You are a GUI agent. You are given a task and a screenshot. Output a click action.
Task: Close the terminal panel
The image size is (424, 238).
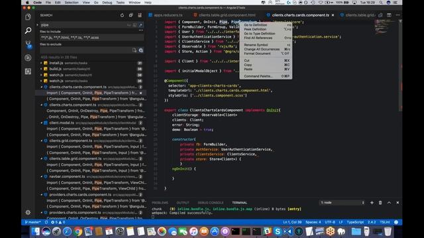coord(397,203)
